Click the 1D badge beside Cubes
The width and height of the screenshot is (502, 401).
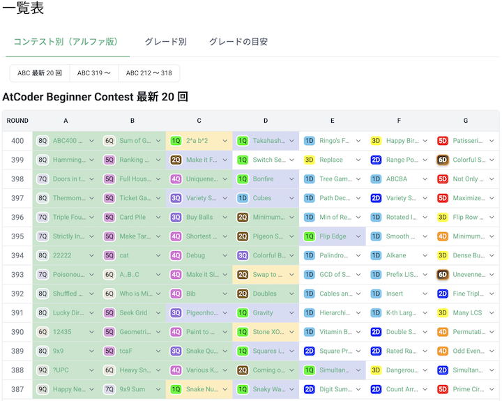243,198
